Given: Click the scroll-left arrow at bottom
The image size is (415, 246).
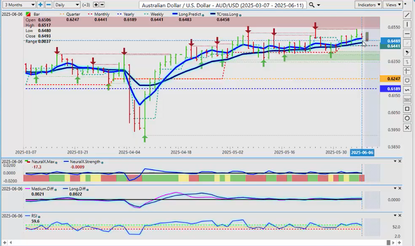Looking at the screenshot, I should coord(11,242).
